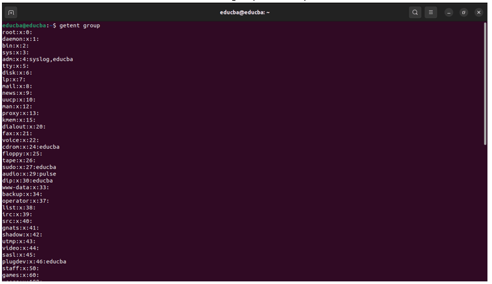
Task: Select the line 'fax:x:21:'
Action: (18, 133)
